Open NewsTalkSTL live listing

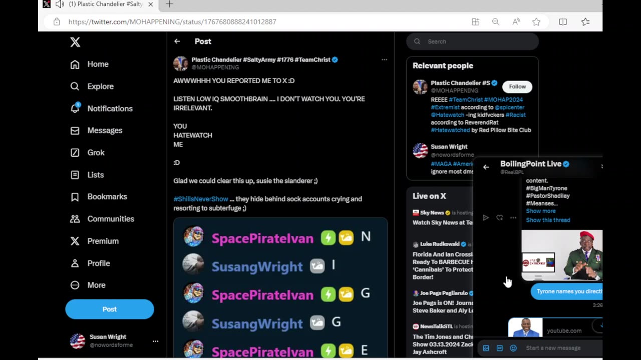click(443, 339)
